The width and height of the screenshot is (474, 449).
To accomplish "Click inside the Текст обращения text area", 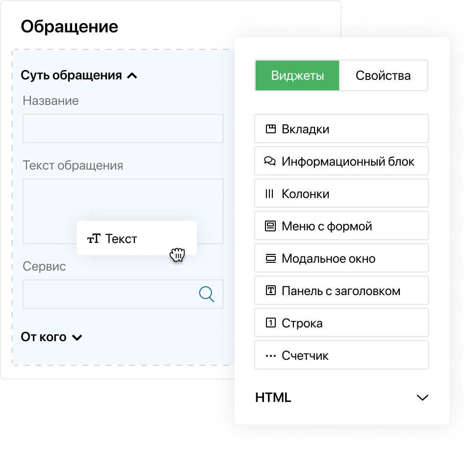I will click(123, 211).
